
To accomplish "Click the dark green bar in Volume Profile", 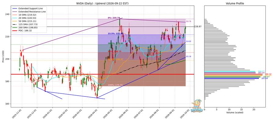I will point(232,77).
